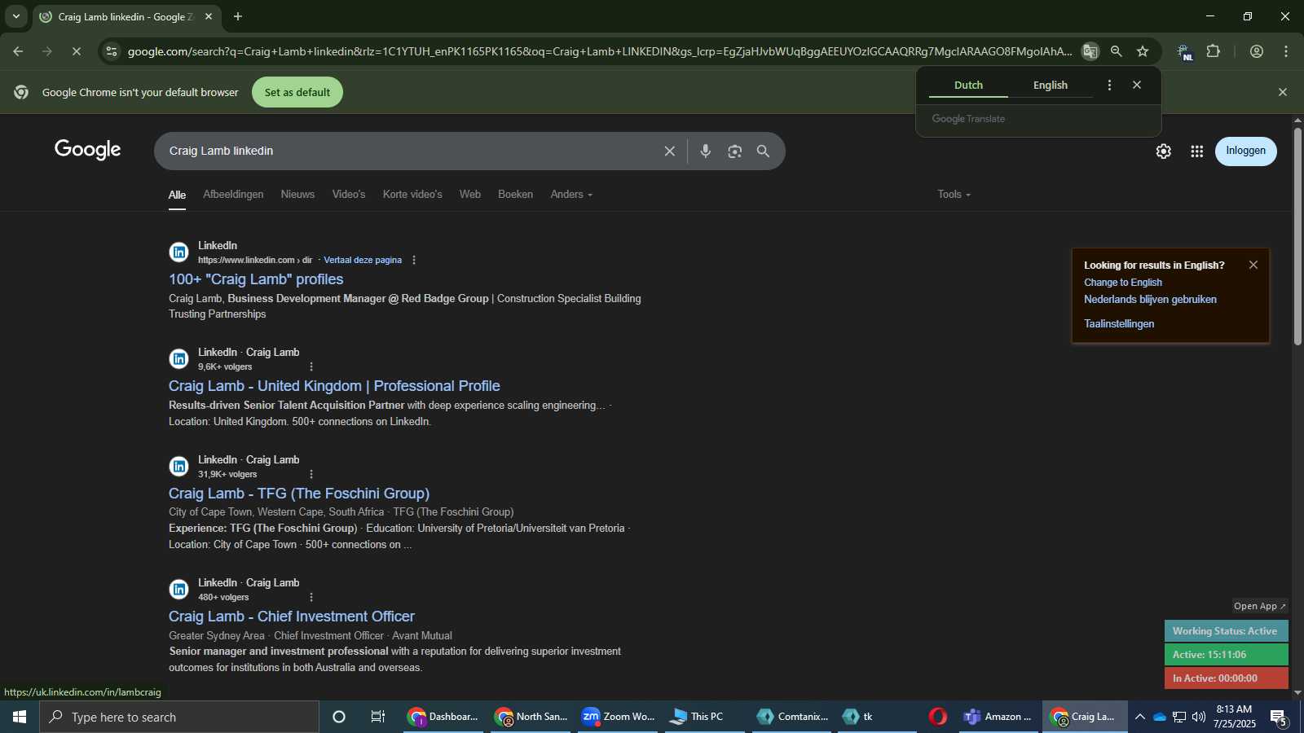1304x733 pixels.
Task: Open Google apps grid
Action: pos(1196,151)
